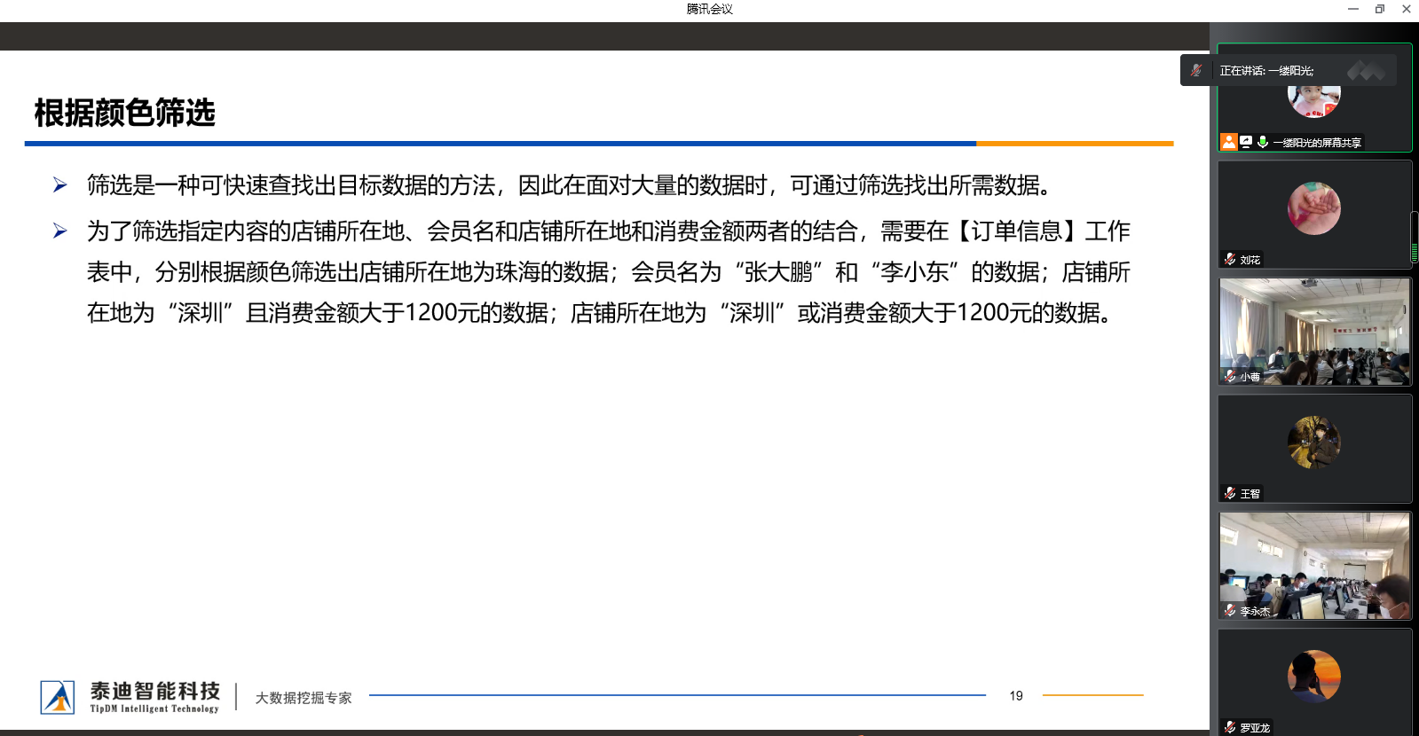Restore down the 腾讯会议 window
The width and height of the screenshot is (1419, 736).
click(x=1380, y=9)
